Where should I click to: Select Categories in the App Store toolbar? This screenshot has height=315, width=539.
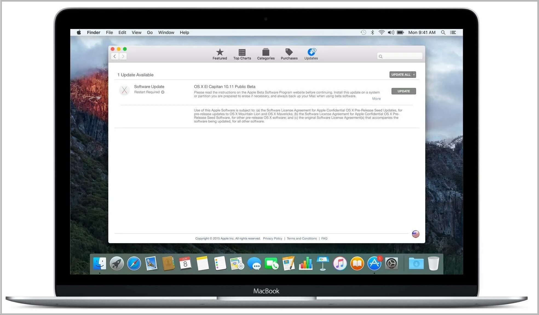pyautogui.click(x=265, y=54)
